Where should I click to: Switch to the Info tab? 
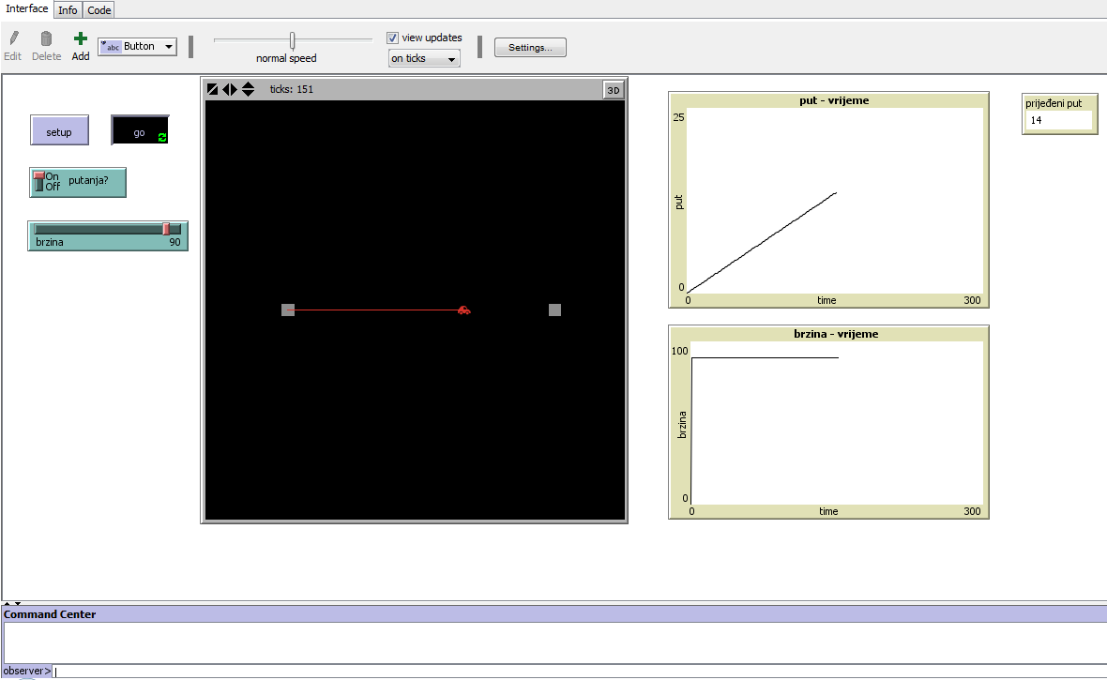click(x=68, y=10)
